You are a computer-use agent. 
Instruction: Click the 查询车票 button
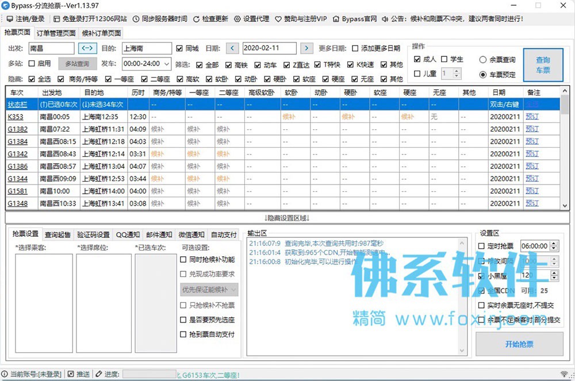(543, 65)
